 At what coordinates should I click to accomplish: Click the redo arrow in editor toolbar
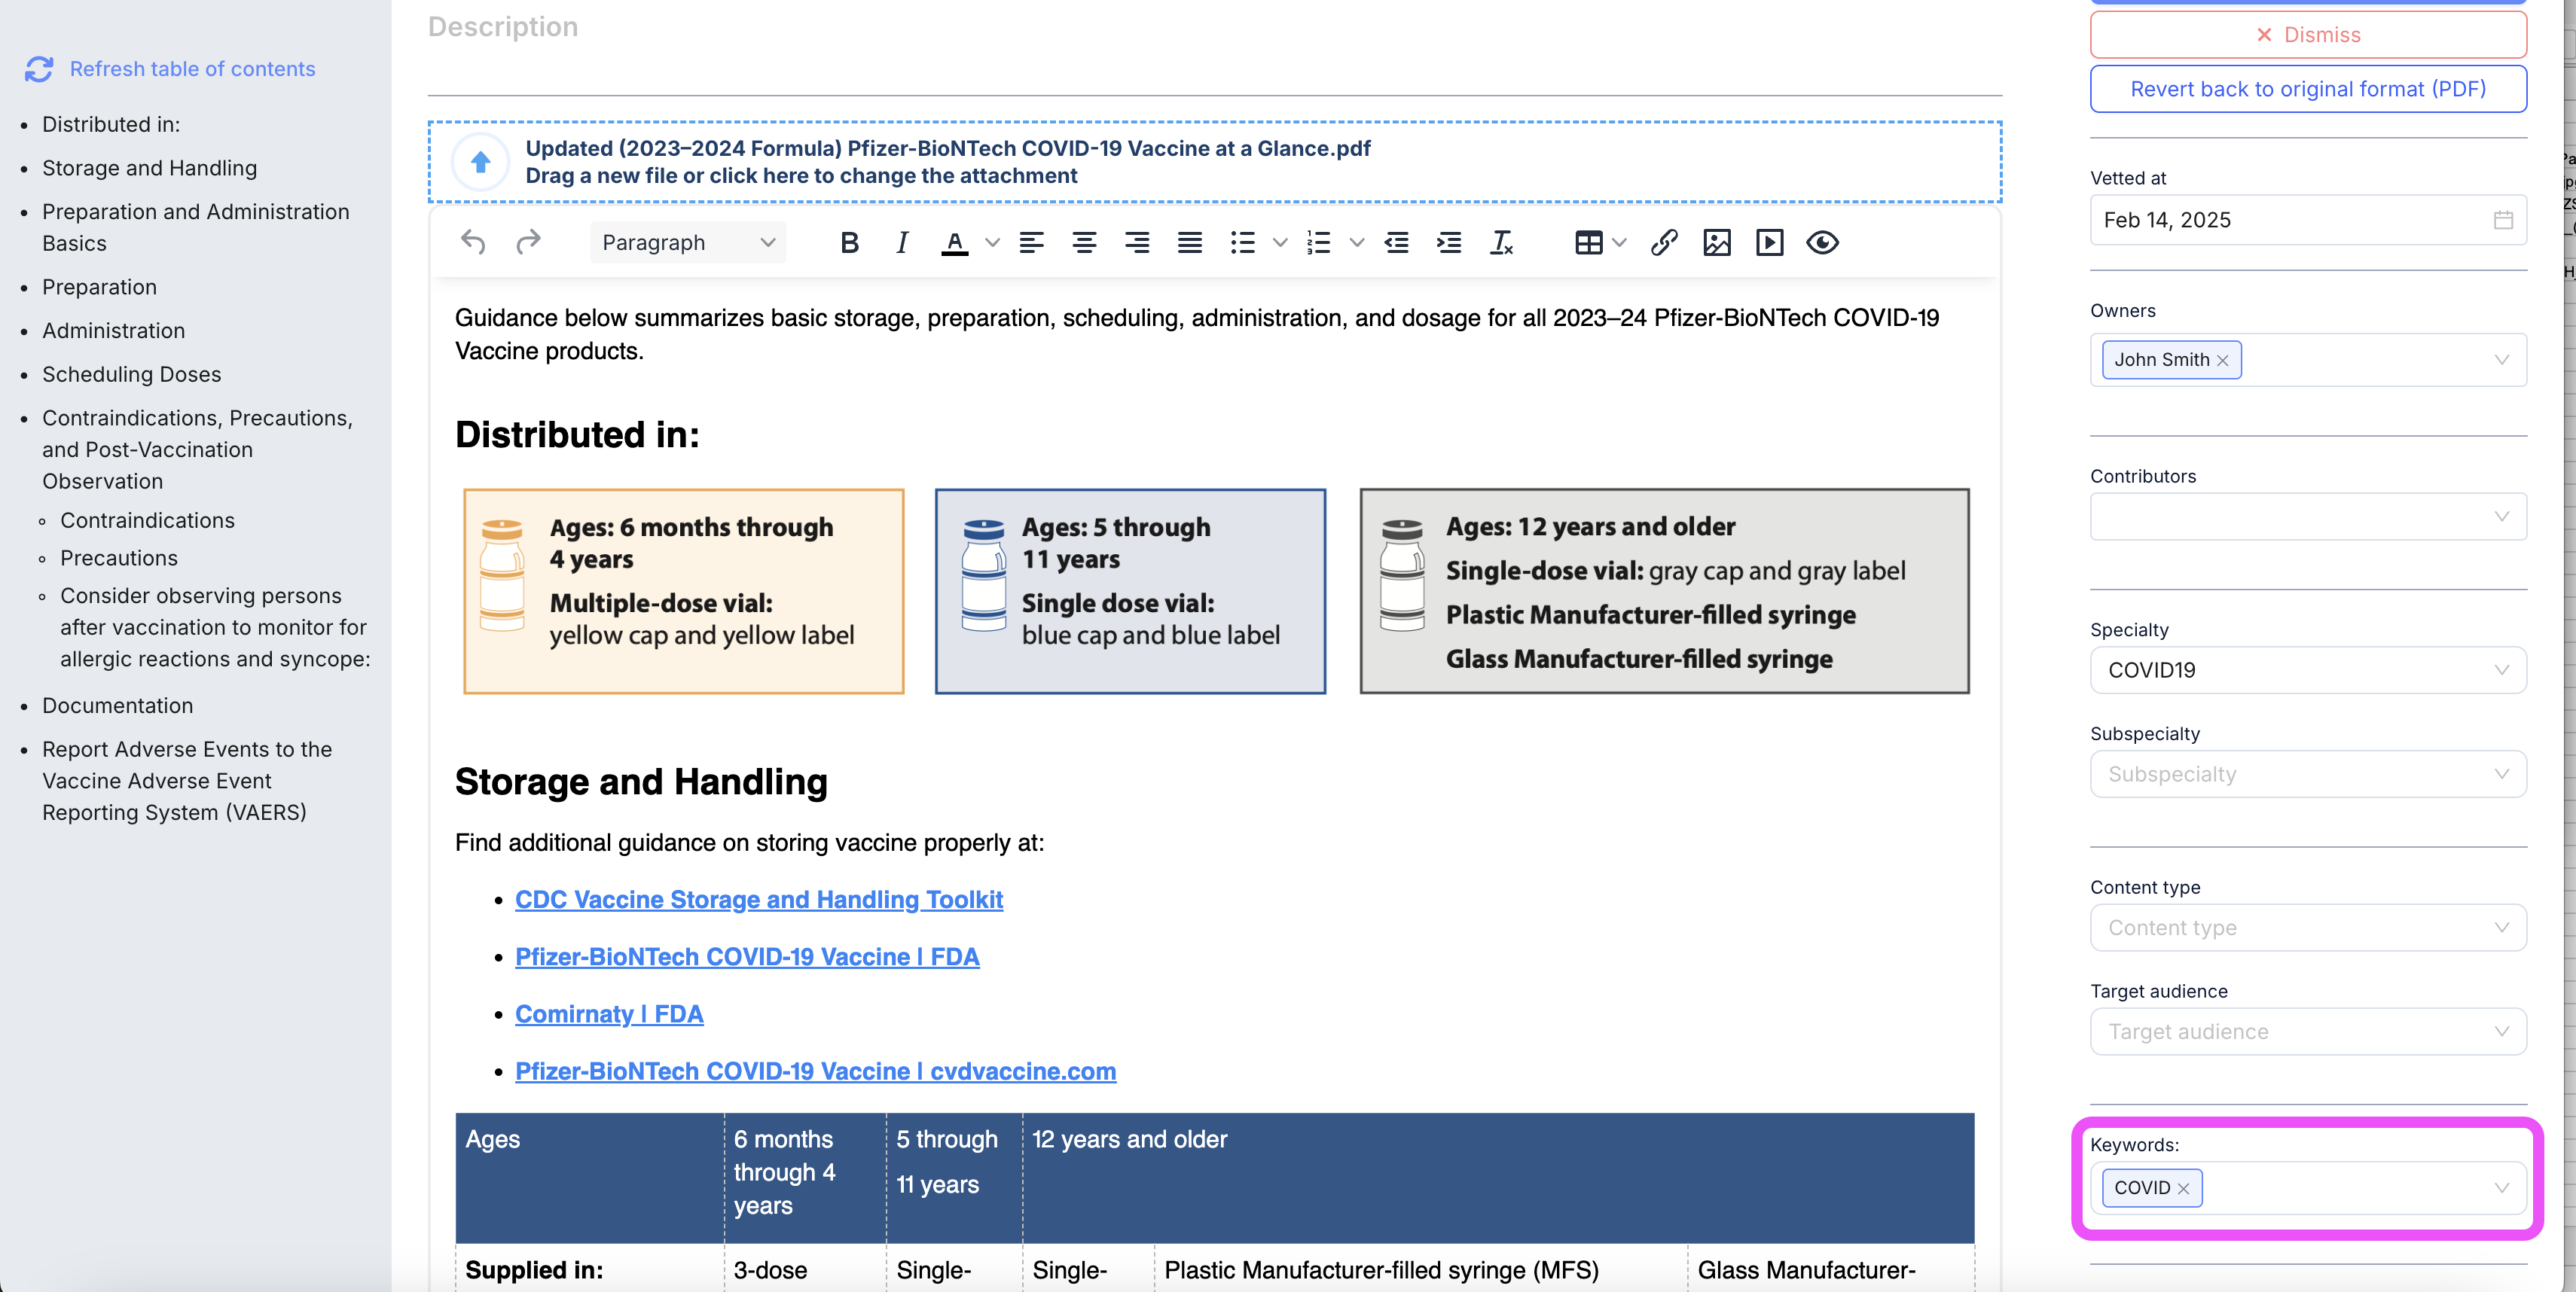coord(528,242)
